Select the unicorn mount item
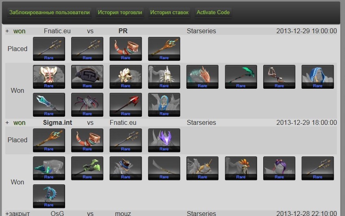This screenshot has width=345, height=216. [x=203, y=169]
